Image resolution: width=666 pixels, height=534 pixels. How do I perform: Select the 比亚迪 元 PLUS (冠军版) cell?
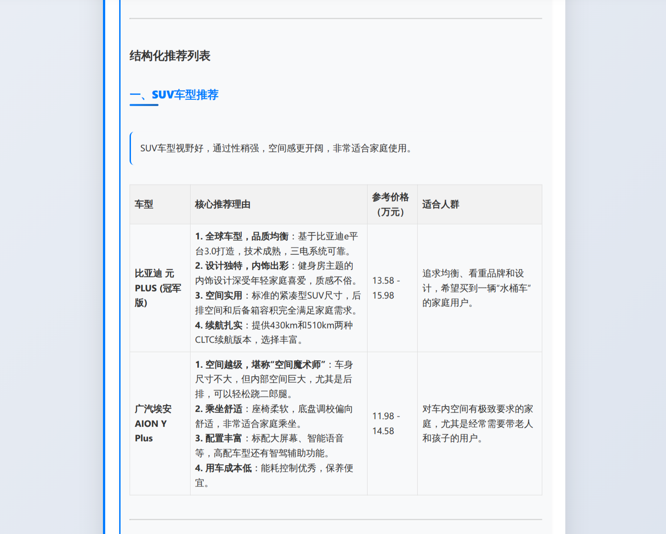click(x=160, y=288)
